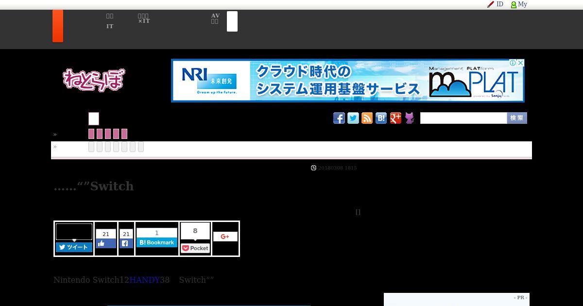Screen dimensions: 583x306
Task: Click the pencil ID link at the top
Action: click(495, 4)
